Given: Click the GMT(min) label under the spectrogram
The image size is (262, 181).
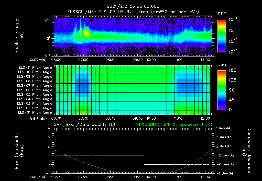Looking at the screenshot, I should [x=38, y=60].
